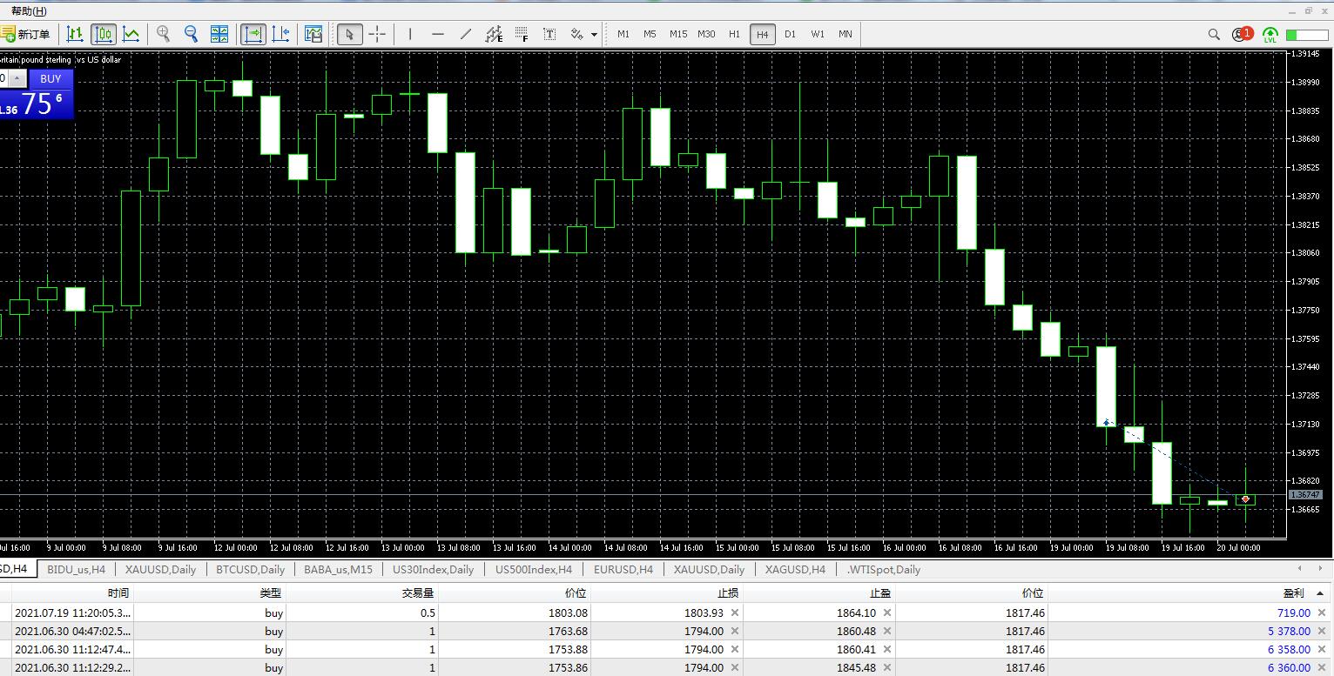Switch chart to candlestick display

[103, 34]
